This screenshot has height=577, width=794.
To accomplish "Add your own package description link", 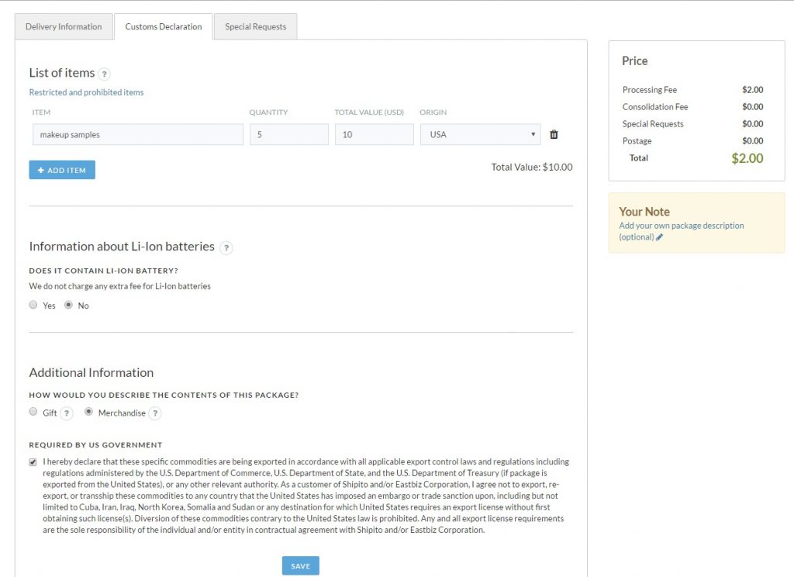I will (681, 231).
